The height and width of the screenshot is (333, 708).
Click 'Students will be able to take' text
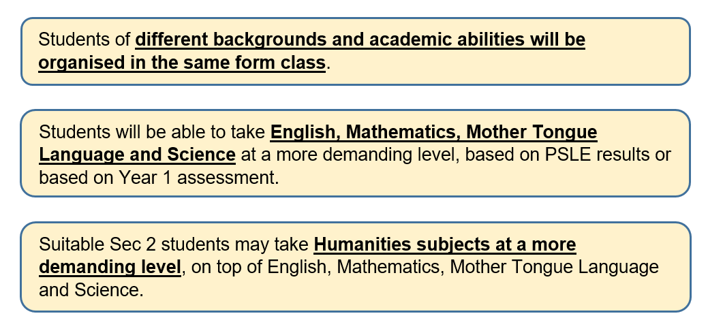[152, 132]
